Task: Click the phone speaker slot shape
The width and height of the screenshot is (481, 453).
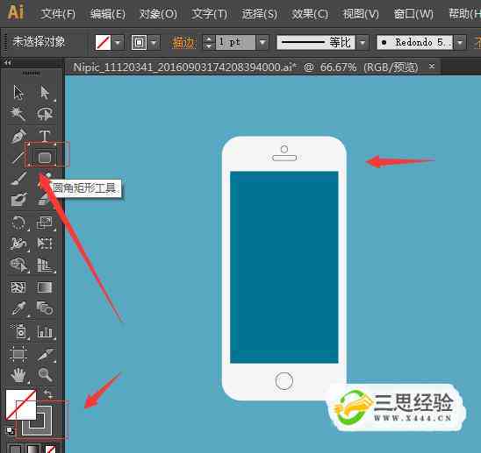Action: 284,158
